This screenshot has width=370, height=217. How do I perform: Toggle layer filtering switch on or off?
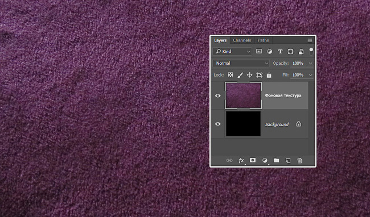[311, 51]
